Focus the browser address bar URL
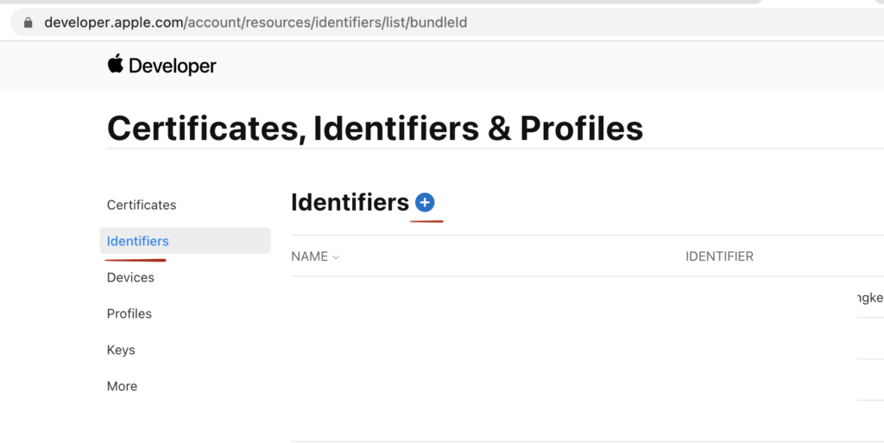The height and width of the screenshot is (443, 884). click(256, 22)
